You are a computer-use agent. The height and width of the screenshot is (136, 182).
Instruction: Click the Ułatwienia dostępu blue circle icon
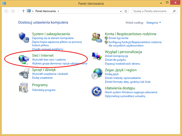point(96,92)
